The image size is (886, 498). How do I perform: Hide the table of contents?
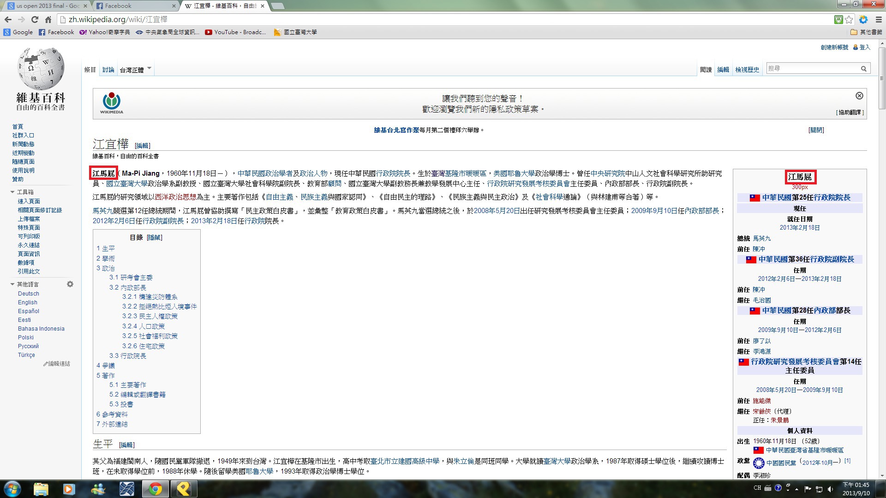point(155,237)
